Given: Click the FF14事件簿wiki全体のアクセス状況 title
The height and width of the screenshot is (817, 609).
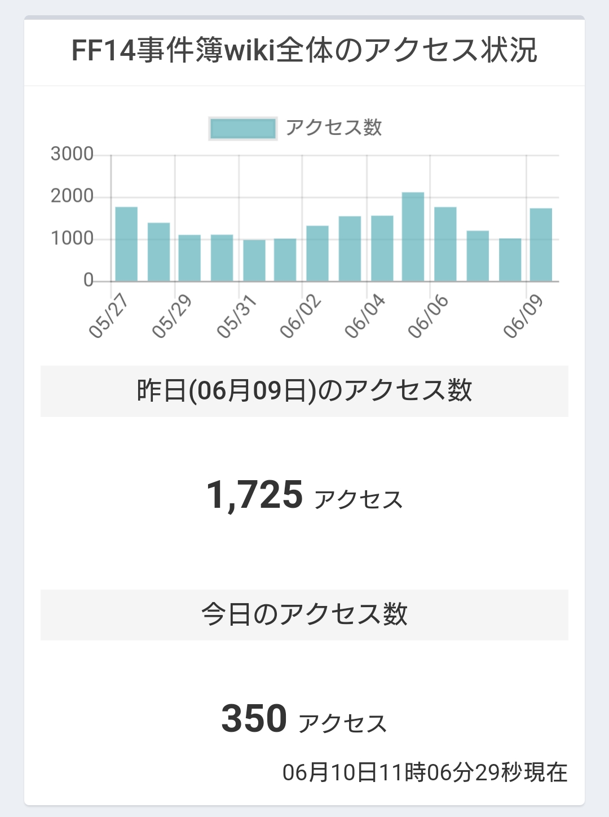Looking at the screenshot, I should click(304, 50).
